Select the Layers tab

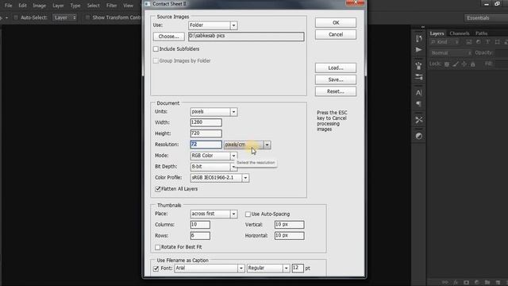coord(437,33)
